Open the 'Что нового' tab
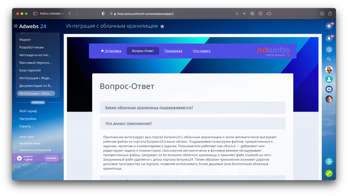The height and width of the screenshot is (196, 348). point(201,51)
